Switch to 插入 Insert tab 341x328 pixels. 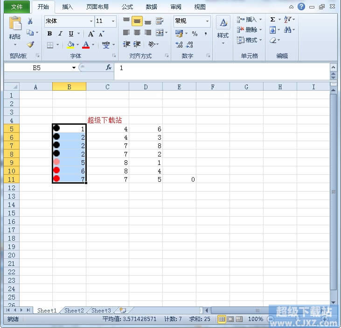[68, 7]
